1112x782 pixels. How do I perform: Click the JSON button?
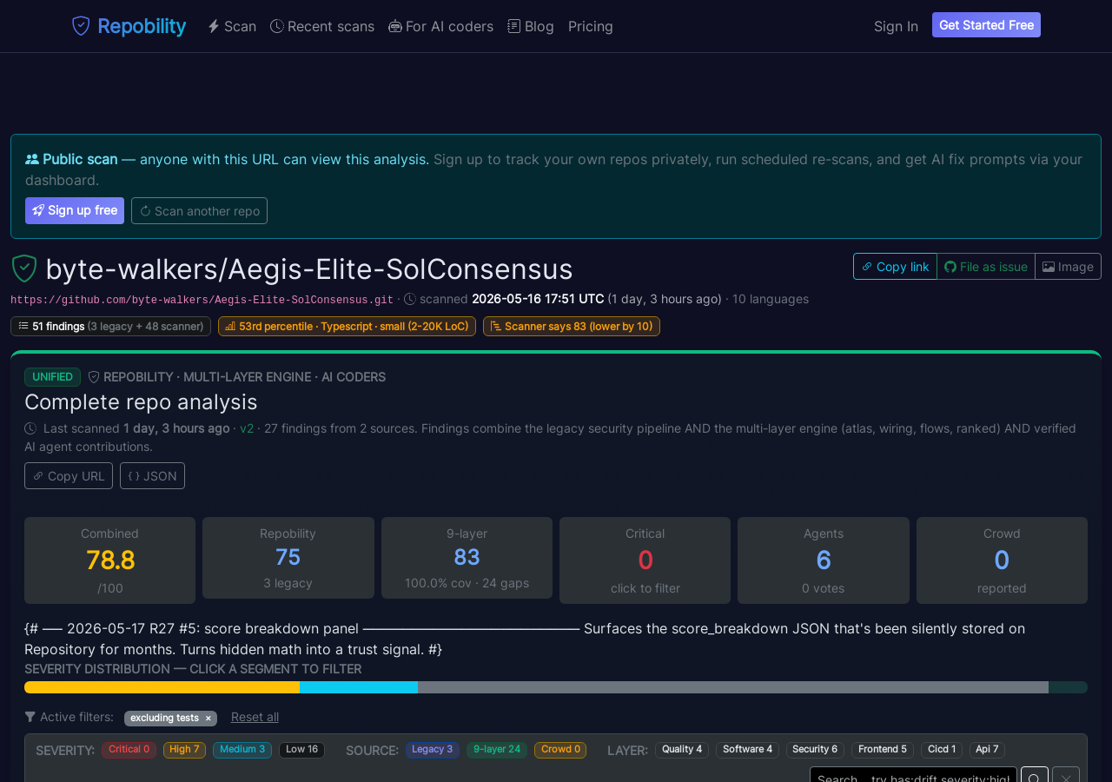[152, 475]
